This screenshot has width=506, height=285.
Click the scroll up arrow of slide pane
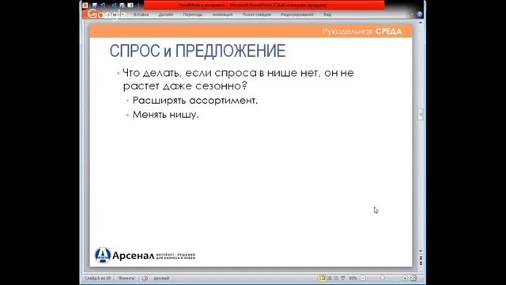420,23
